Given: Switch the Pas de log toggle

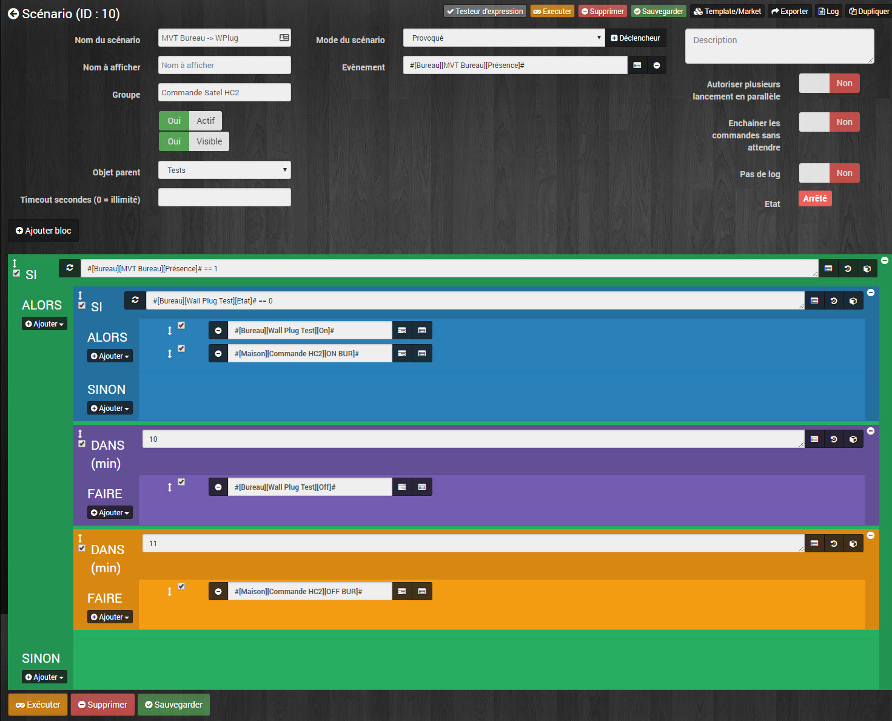Looking at the screenshot, I should click(x=829, y=173).
